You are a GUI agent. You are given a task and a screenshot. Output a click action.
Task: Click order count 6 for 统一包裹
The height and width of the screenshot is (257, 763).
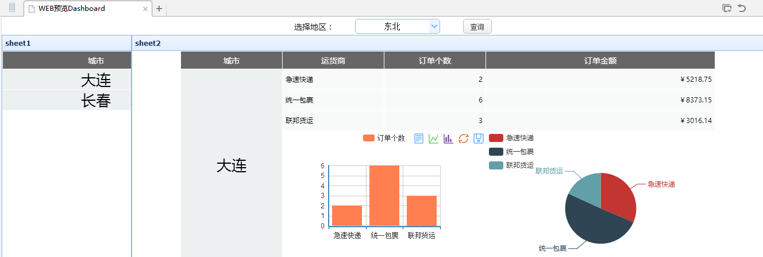coord(435,100)
